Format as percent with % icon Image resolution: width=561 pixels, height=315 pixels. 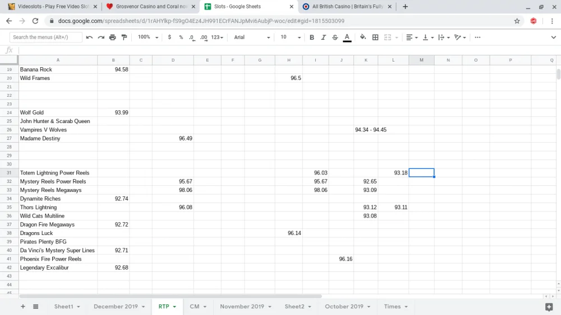pyautogui.click(x=181, y=37)
